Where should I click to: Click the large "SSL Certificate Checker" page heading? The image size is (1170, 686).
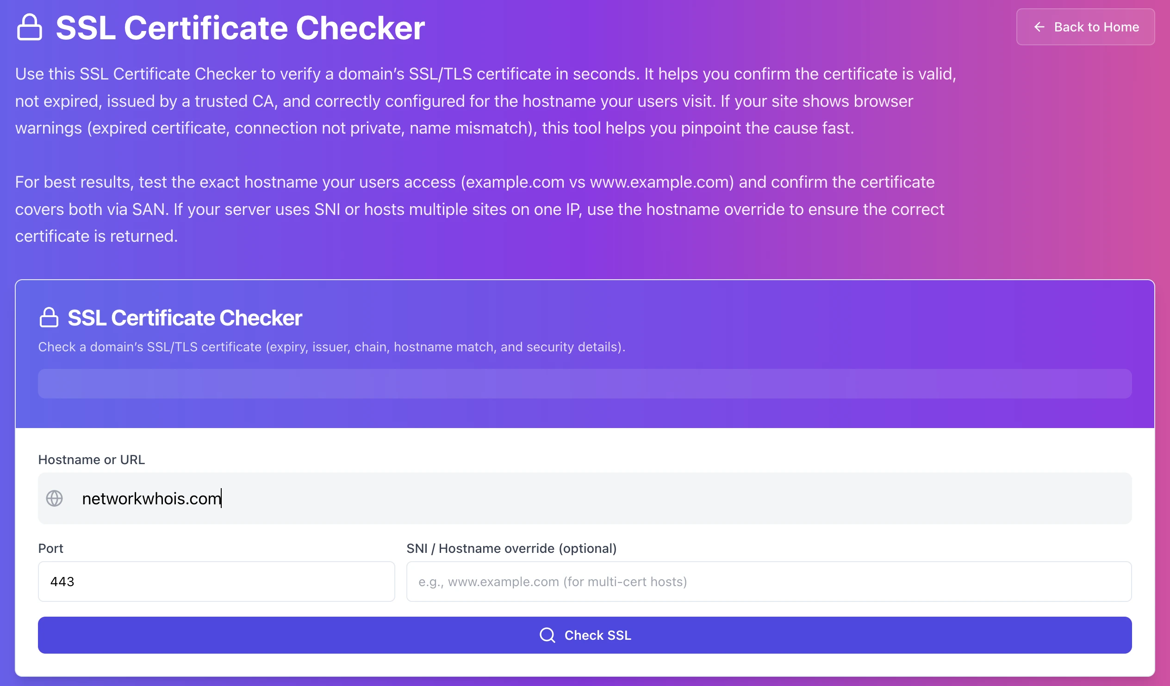point(240,28)
